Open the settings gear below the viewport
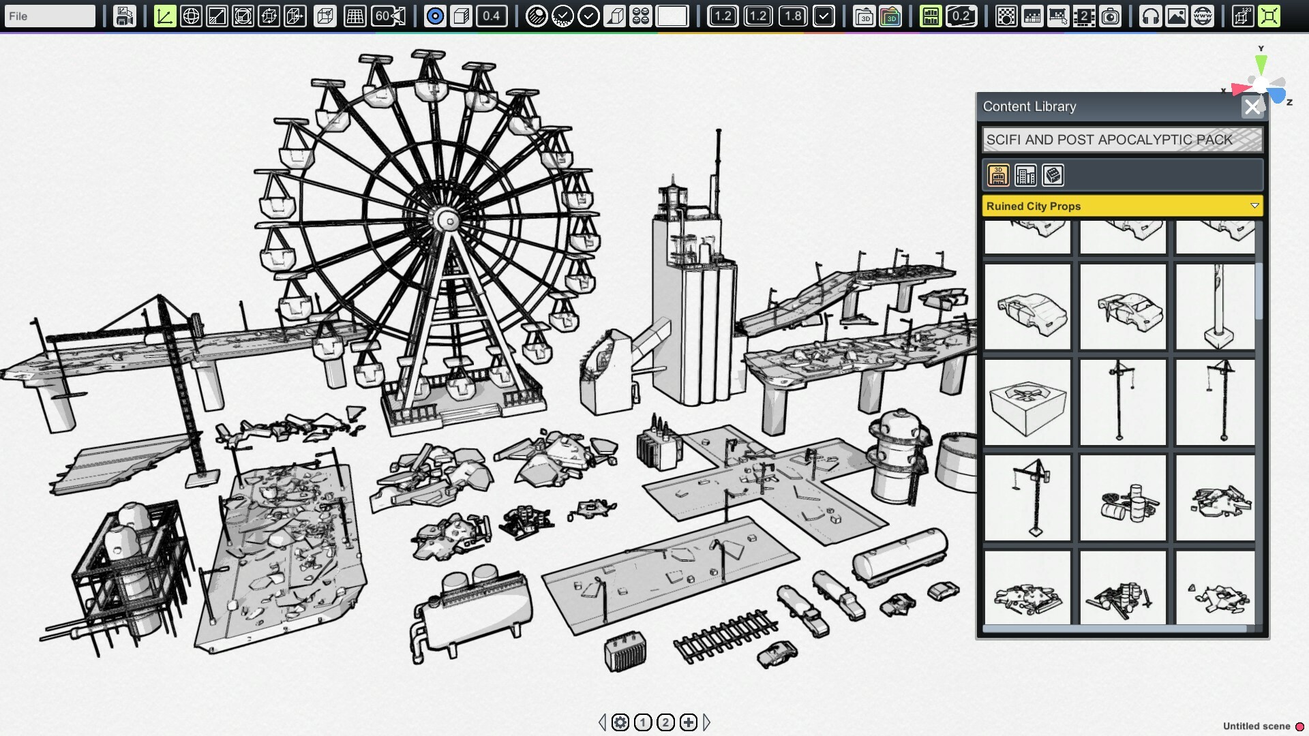This screenshot has width=1309, height=736. (620, 722)
